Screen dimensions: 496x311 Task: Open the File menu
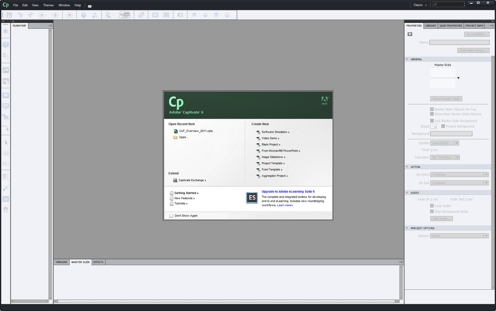tap(15, 5)
